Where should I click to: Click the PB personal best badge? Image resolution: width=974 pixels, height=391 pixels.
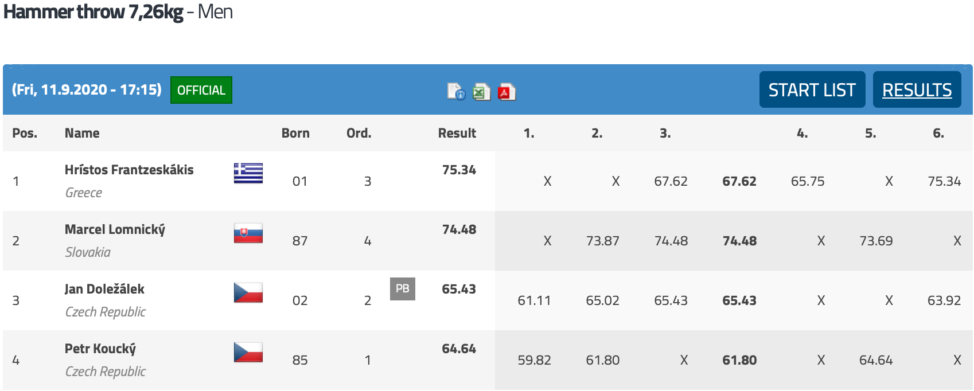pos(403,289)
